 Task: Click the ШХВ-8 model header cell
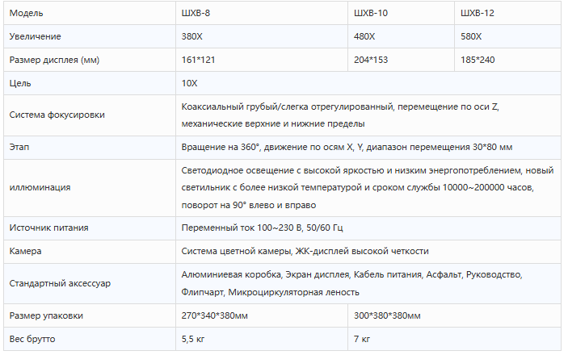(262, 13)
